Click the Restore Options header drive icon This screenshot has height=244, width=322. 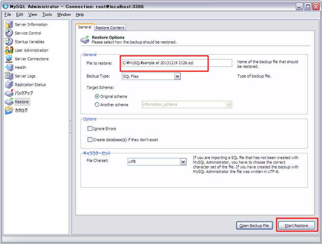tap(84, 40)
